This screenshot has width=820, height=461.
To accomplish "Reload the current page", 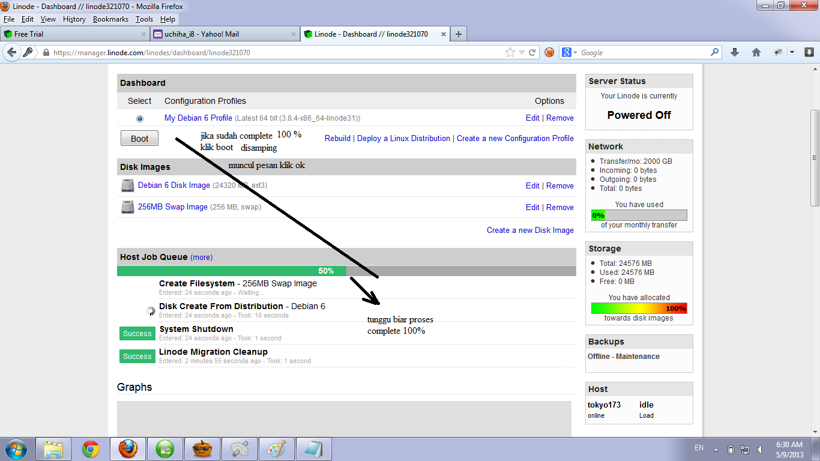I will click(532, 52).
